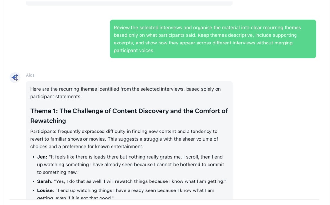Click "participant voices." ending the green message
Image resolution: width=330 pixels, height=205 pixels.
(134, 50)
